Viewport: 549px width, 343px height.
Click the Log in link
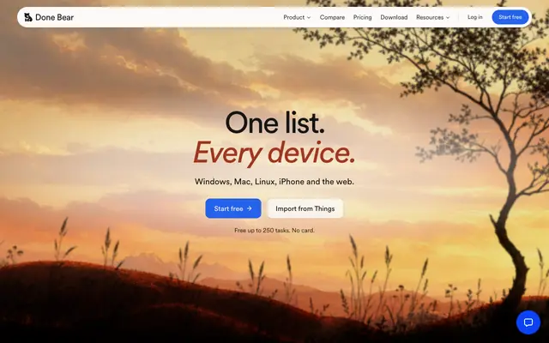pyautogui.click(x=474, y=17)
